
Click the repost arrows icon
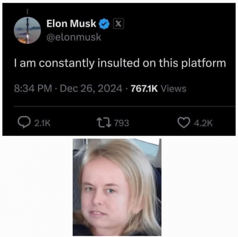tap(104, 123)
